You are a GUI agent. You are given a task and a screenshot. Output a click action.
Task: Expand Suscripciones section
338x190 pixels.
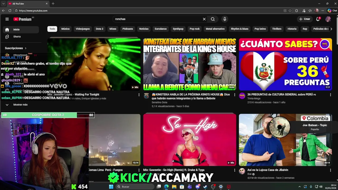[16, 48]
